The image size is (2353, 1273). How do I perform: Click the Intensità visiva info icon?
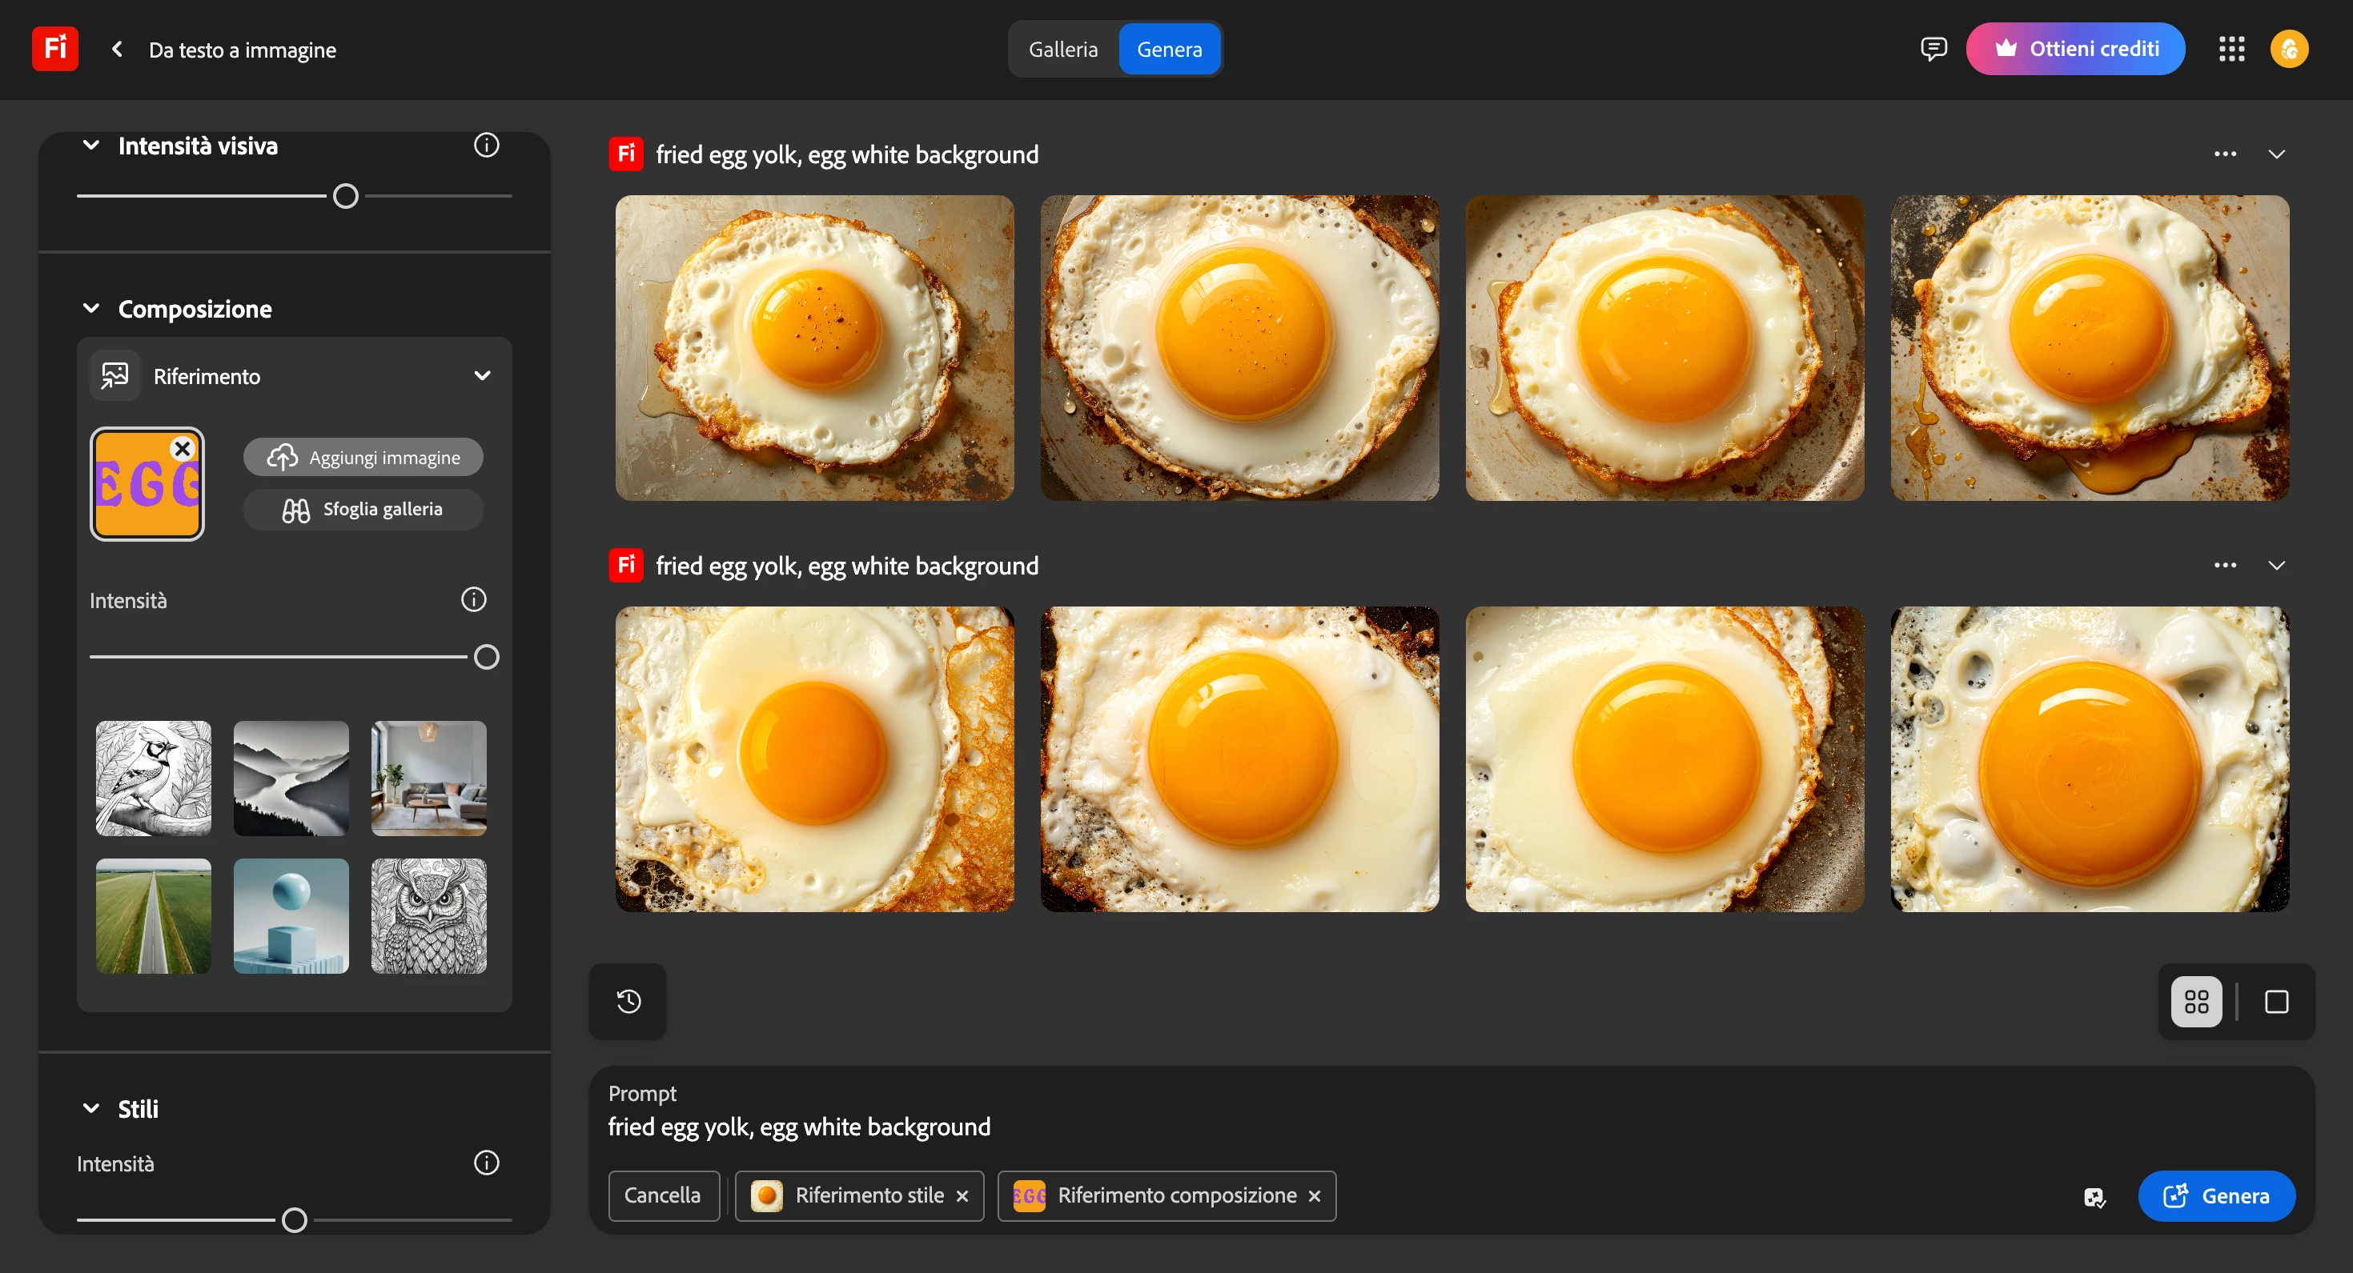pos(486,145)
